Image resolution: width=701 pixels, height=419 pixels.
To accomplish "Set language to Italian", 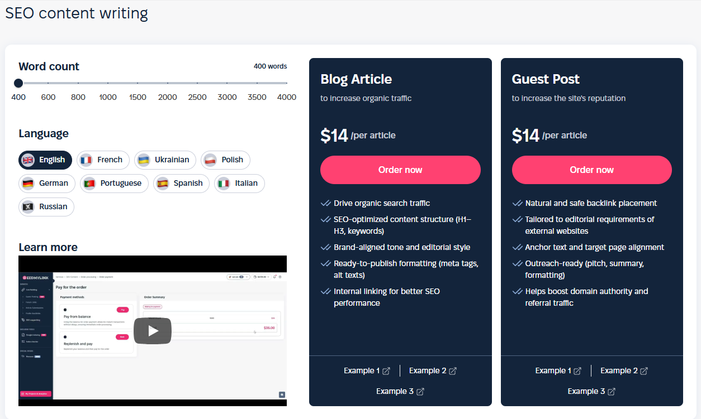I will click(239, 184).
